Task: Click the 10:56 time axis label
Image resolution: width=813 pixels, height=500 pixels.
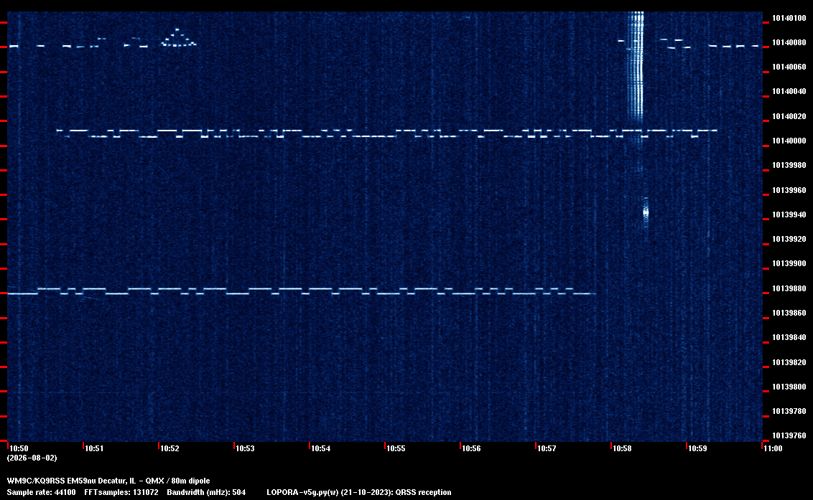Action: point(471,448)
